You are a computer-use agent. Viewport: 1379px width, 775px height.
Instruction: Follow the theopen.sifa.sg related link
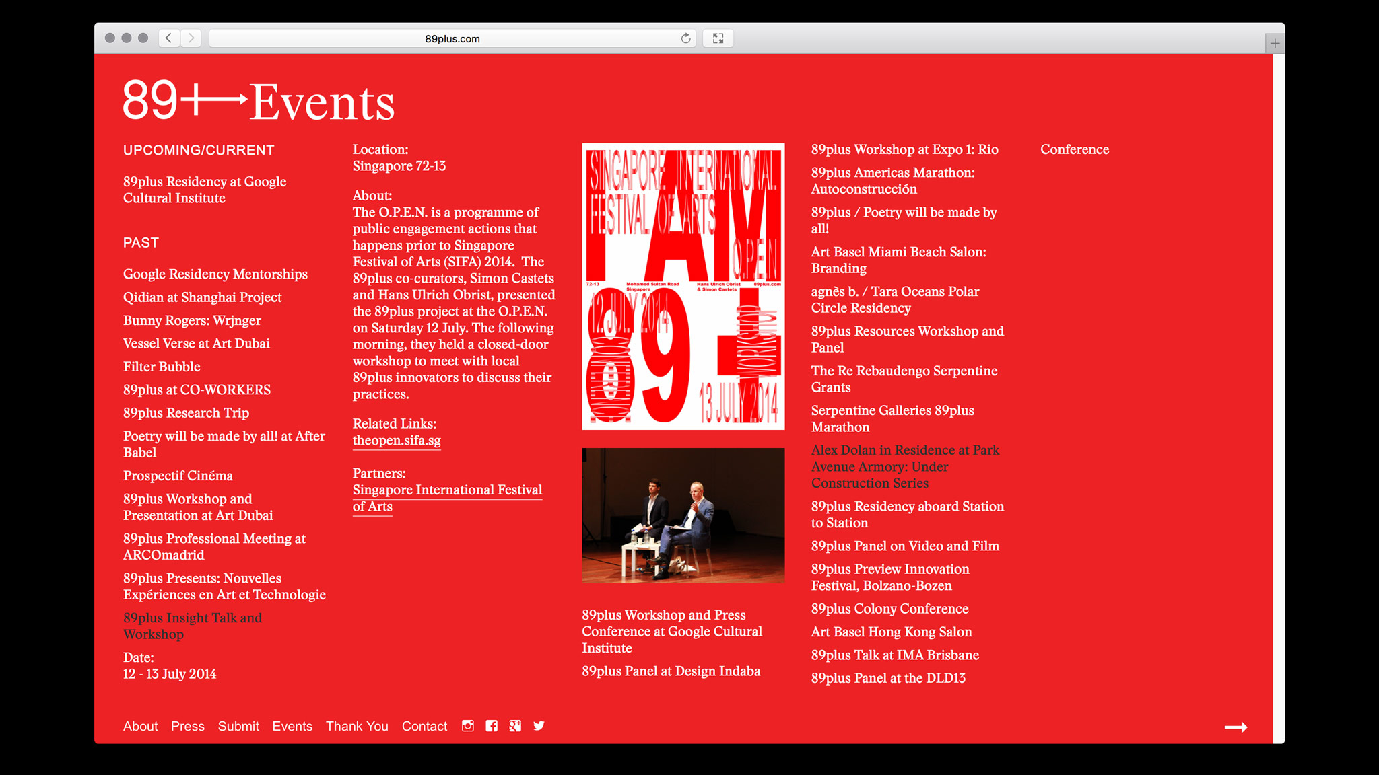[397, 441]
